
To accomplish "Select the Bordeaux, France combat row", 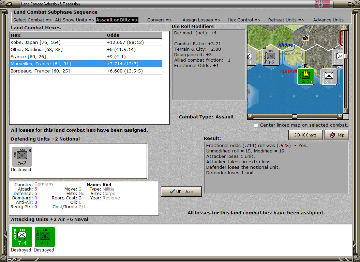I will 86,71.
